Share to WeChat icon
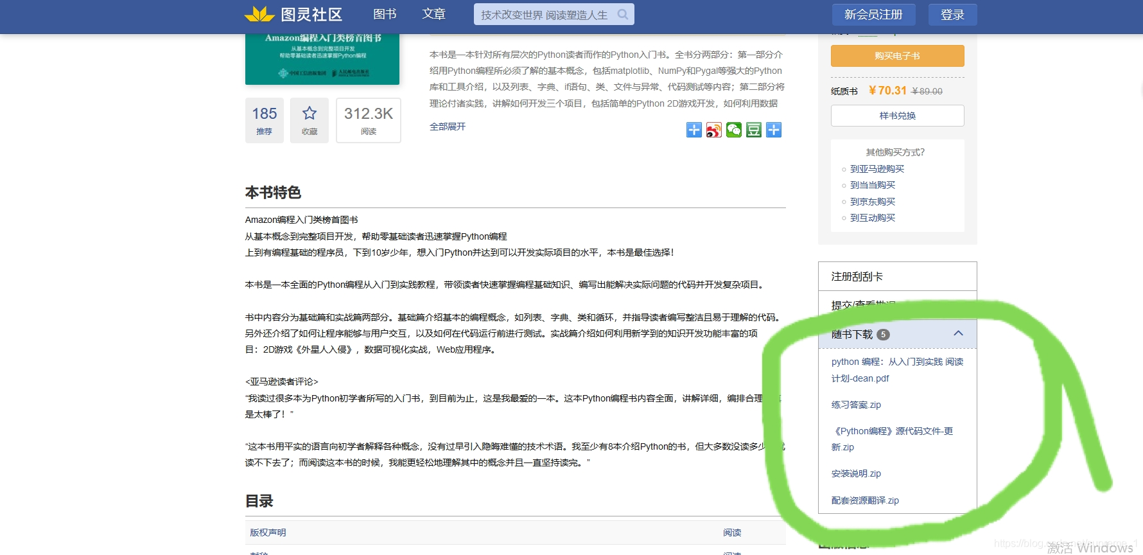The height and width of the screenshot is (555, 1143). coord(734,130)
